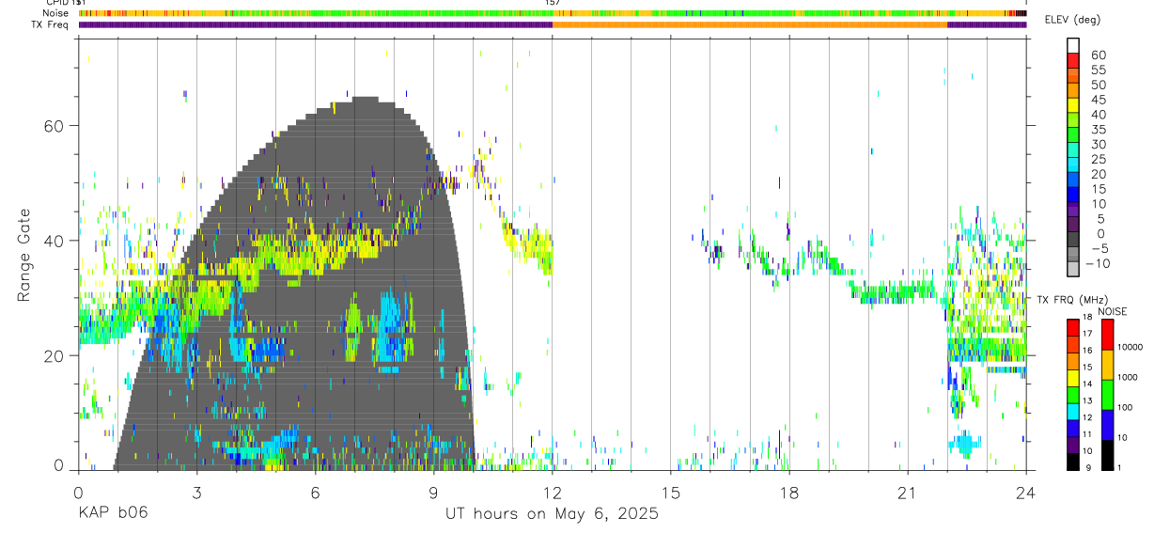Viewport: 1154px width, 533px height.
Task: Click the Noise strip above the plot
Action: point(553,13)
